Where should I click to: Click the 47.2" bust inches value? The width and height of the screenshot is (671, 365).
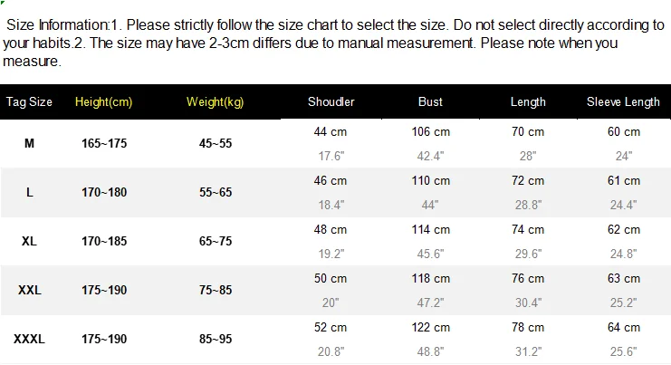[x=430, y=303]
